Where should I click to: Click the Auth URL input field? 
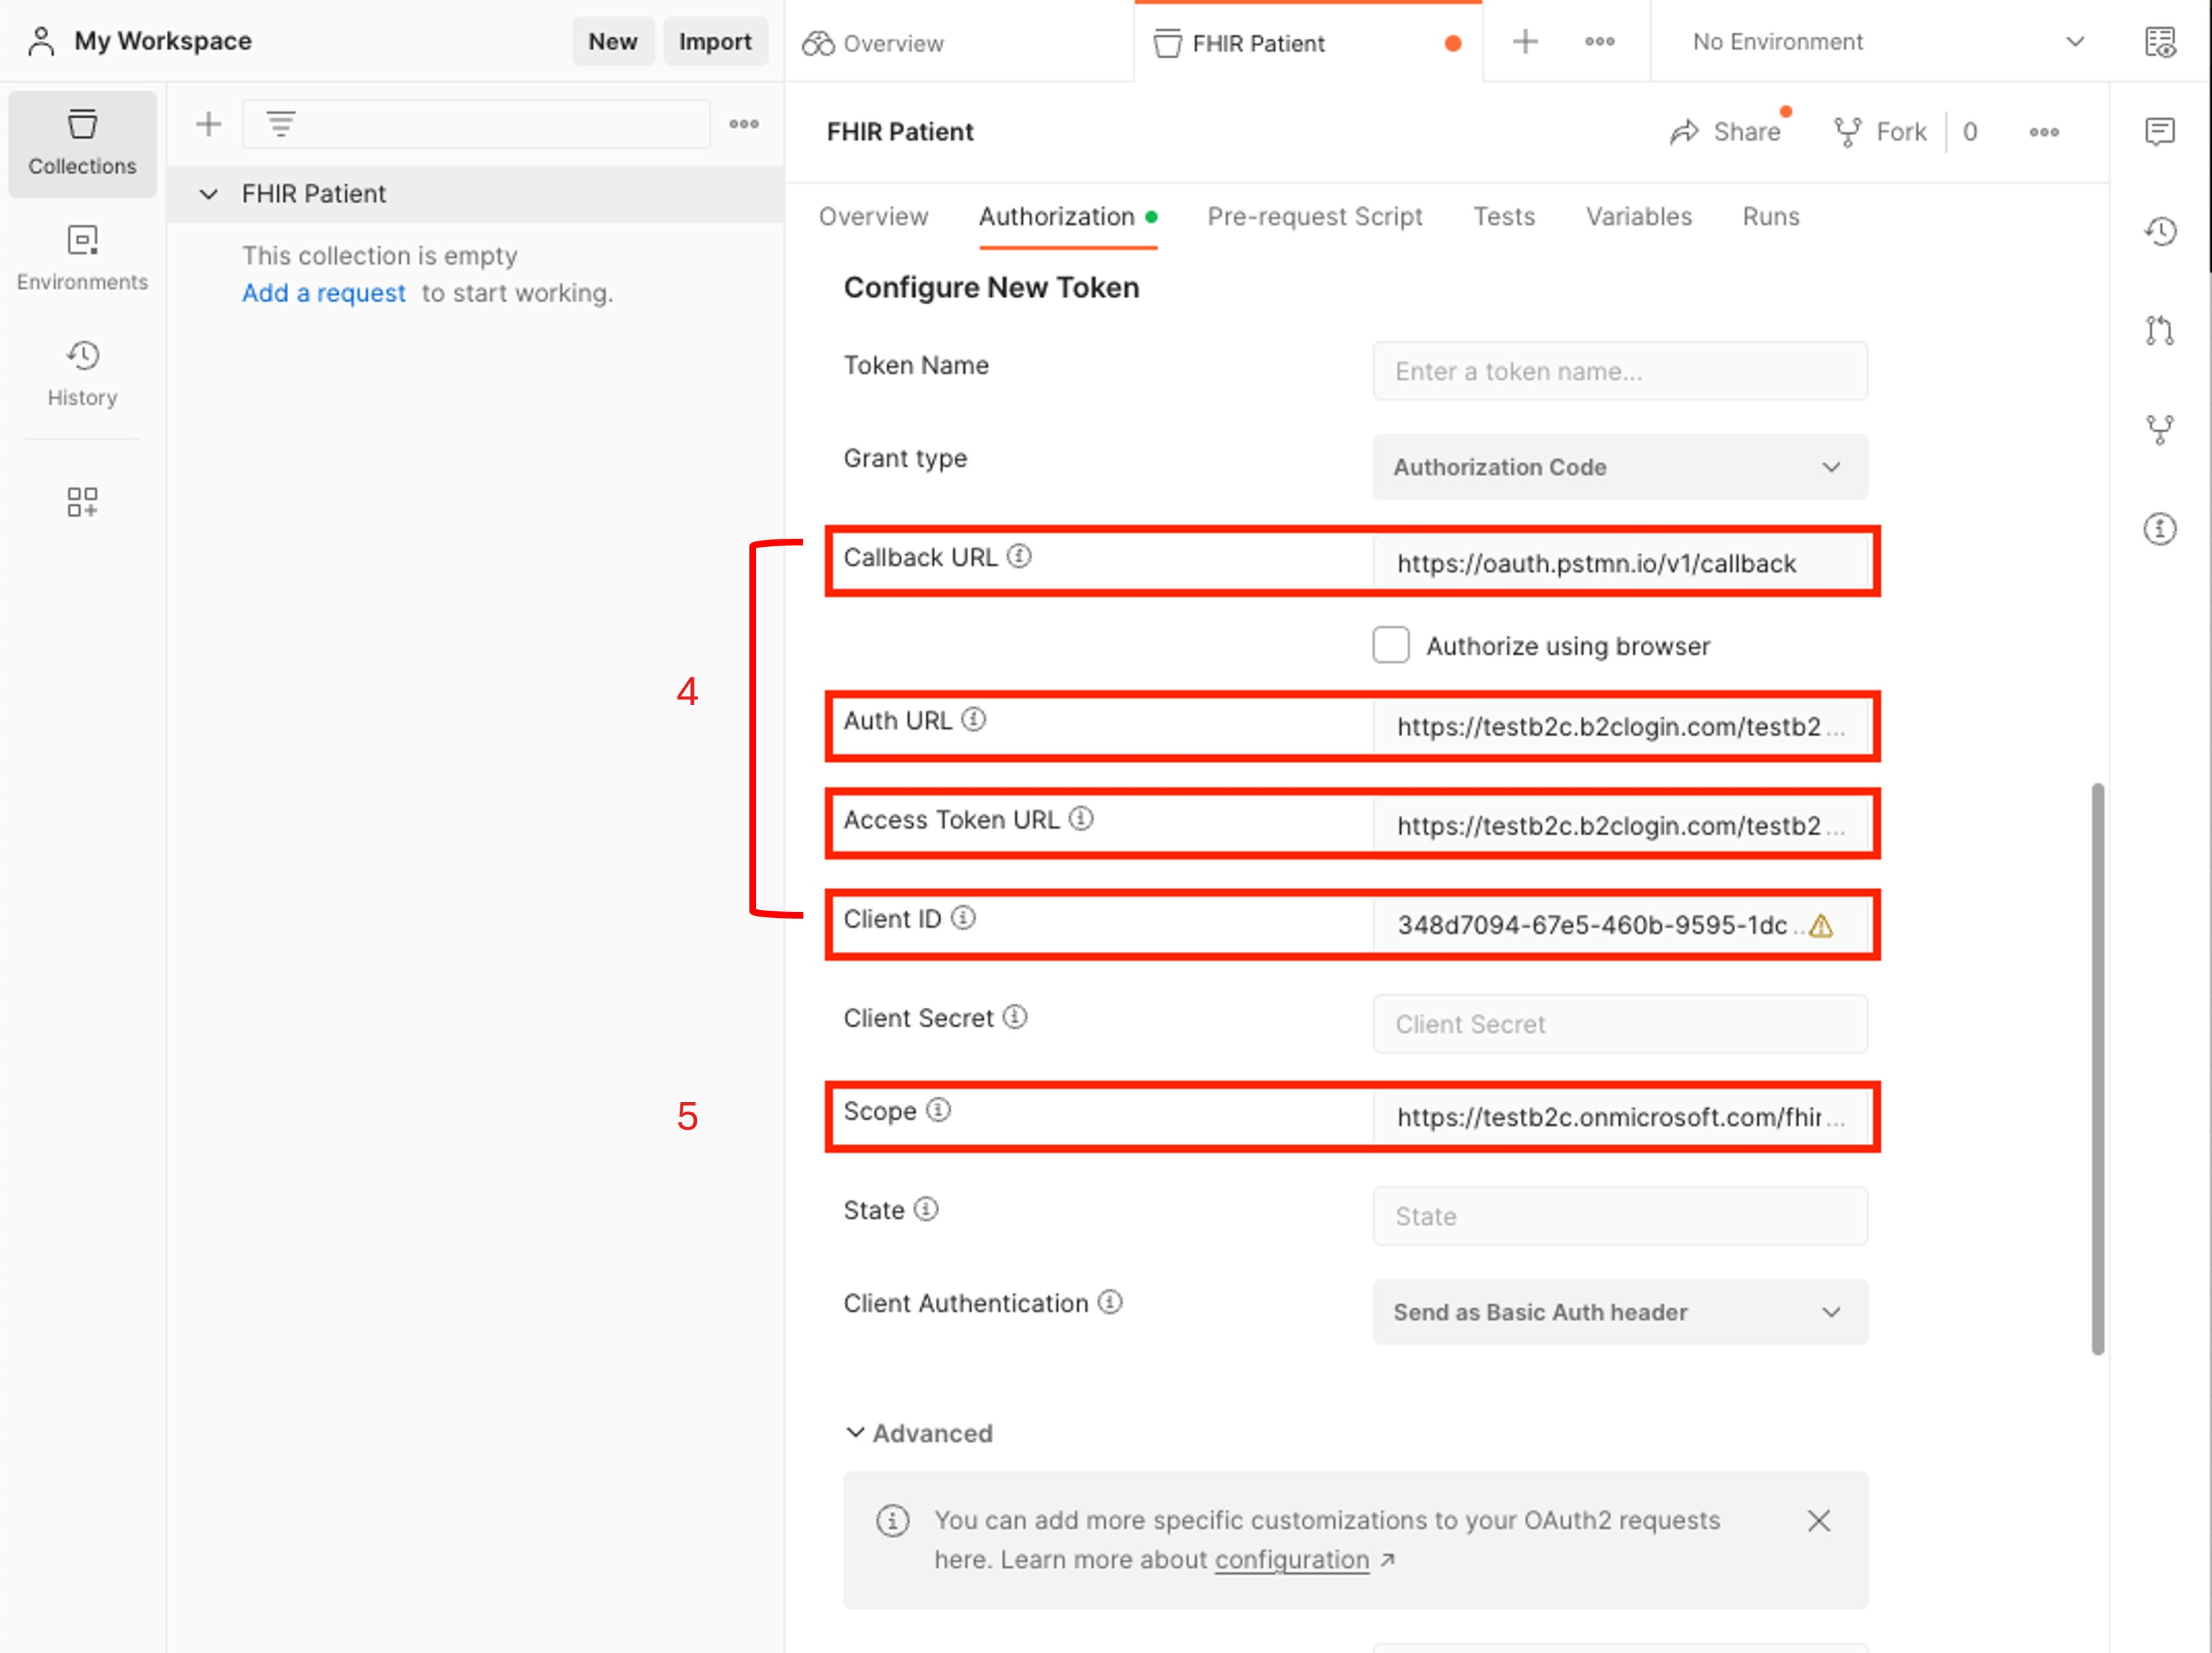point(1620,726)
